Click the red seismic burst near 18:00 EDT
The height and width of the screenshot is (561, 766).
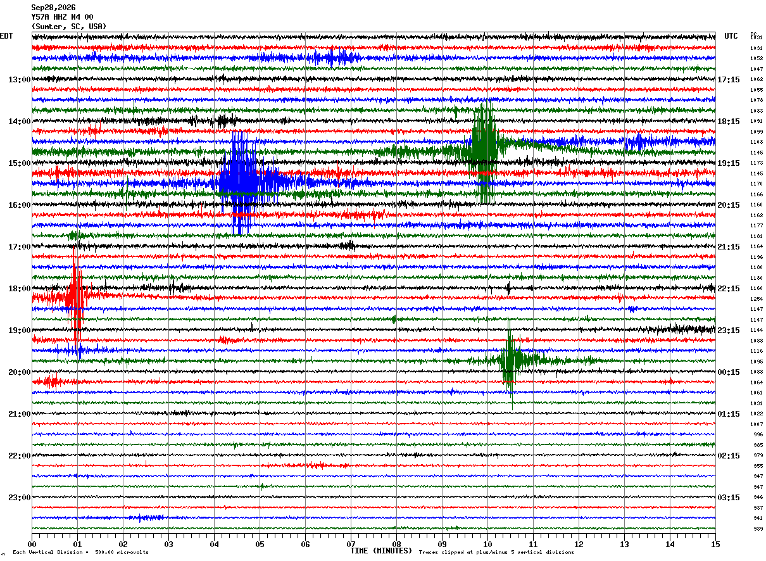75,294
